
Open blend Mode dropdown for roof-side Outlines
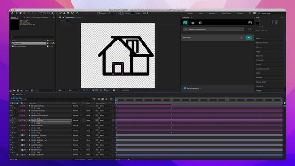[x=77, y=111]
